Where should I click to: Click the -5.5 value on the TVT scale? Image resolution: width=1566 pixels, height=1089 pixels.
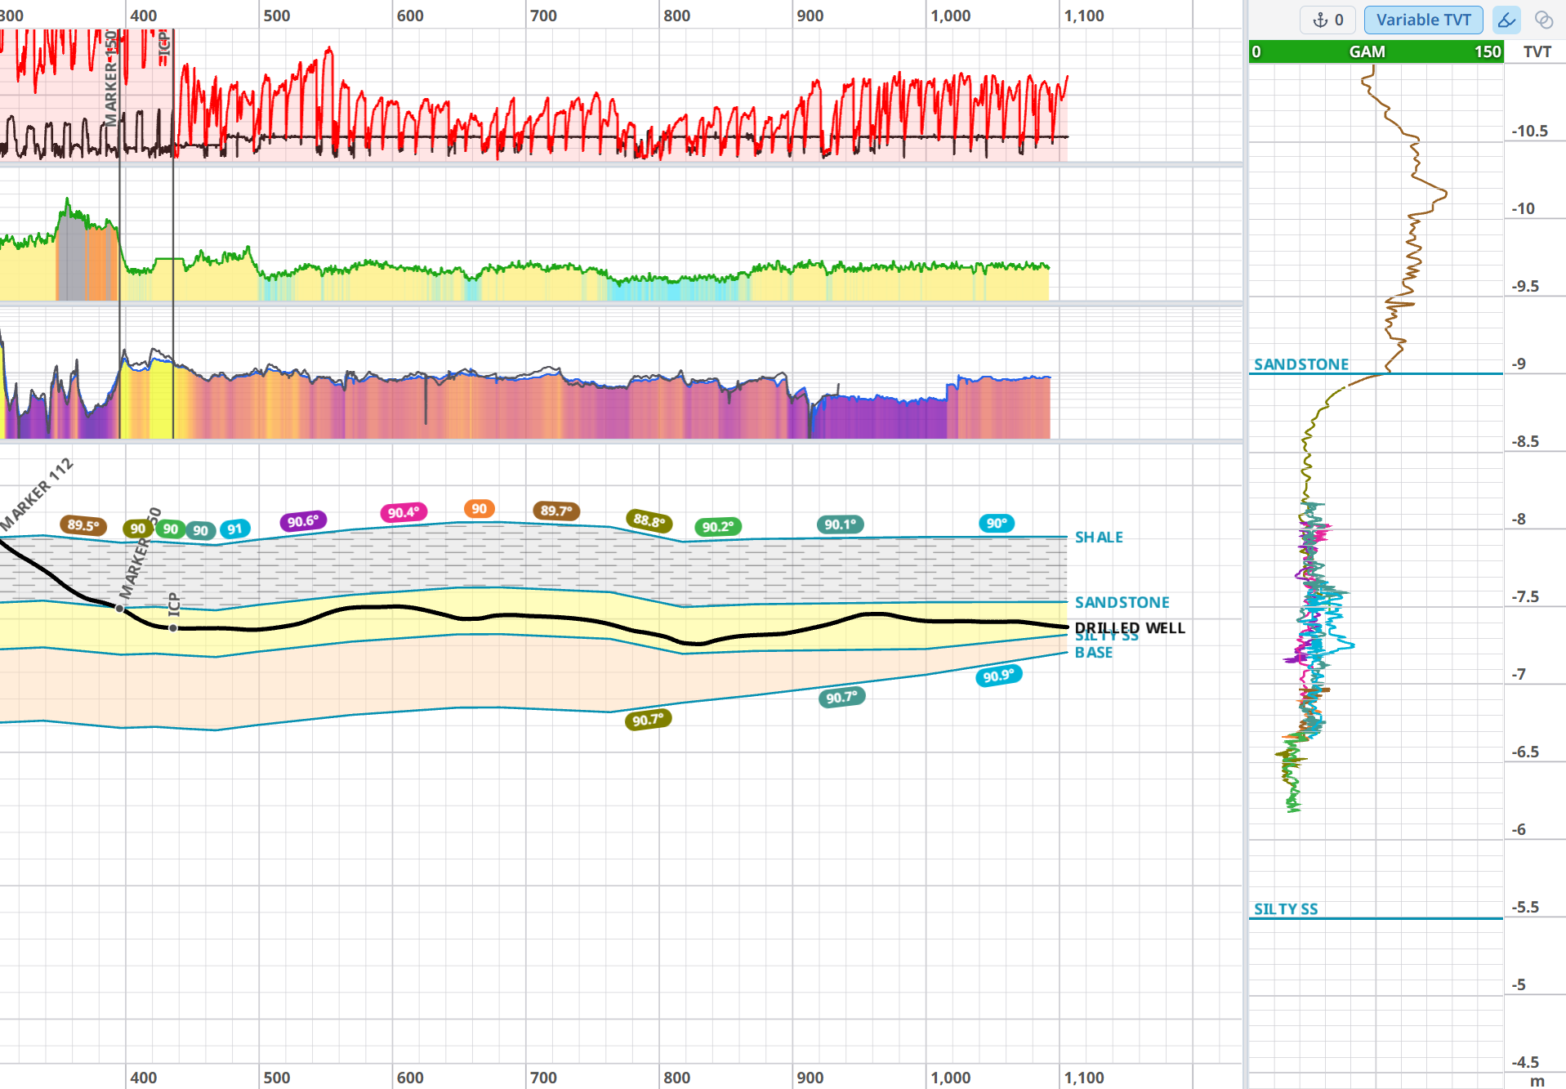point(1524,907)
